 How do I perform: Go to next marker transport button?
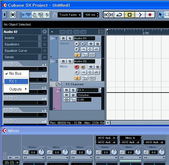click(111, 15)
